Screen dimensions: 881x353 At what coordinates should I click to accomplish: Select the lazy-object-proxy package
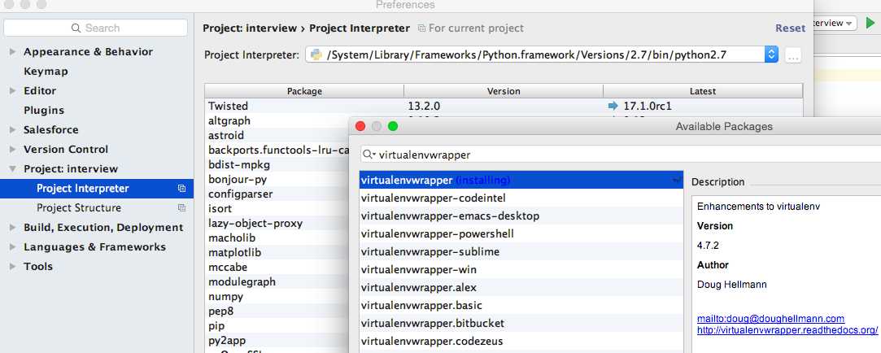255,223
